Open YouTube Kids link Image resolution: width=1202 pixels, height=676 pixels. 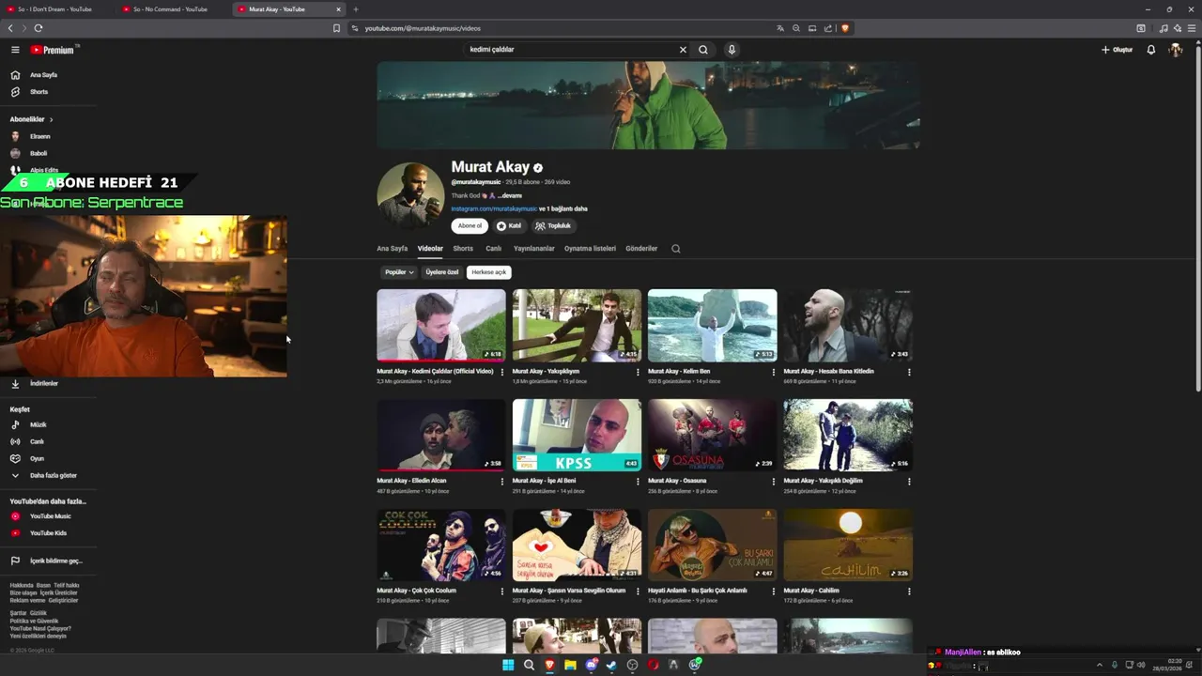point(48,533)
